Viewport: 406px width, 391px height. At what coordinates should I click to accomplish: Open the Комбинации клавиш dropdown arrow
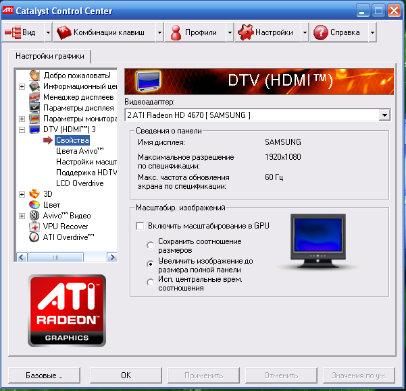point(159,32)
